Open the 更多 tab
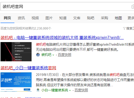Image resolution: width=134 pixels, height=98 pixels. tap(131, 18)
